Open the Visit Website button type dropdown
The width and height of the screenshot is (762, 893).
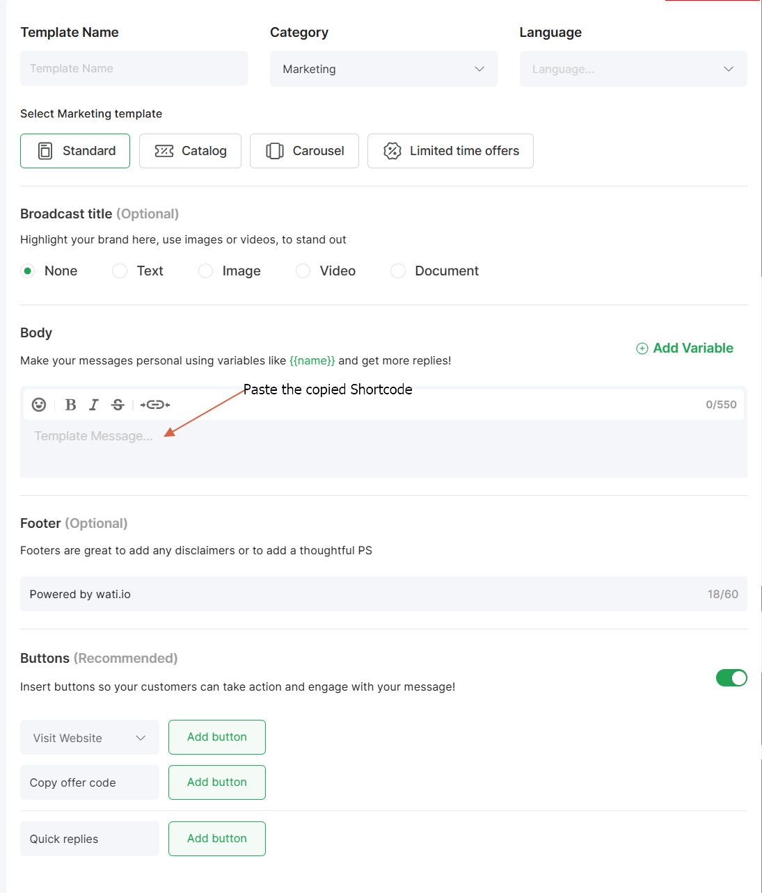point(90,738)
